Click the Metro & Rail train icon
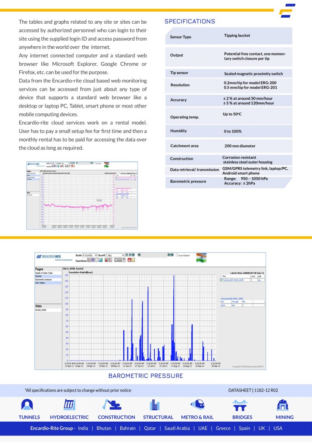 [x=197, y=404]
